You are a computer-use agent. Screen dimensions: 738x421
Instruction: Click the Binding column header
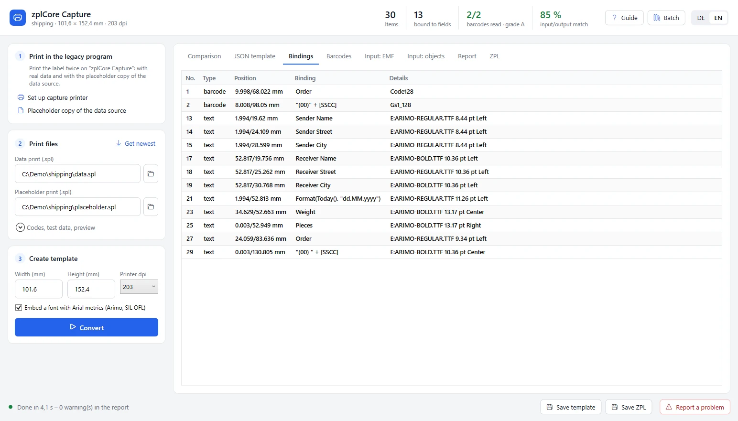click(305, 78)
